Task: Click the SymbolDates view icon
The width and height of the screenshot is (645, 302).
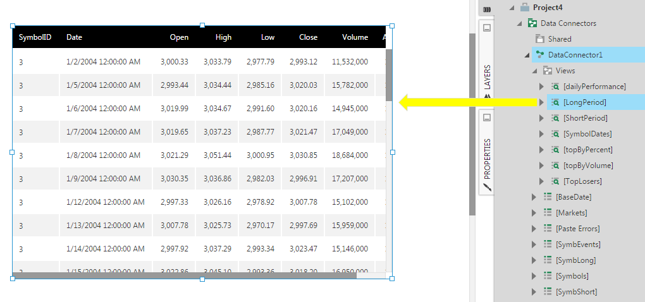Action: 555,134
